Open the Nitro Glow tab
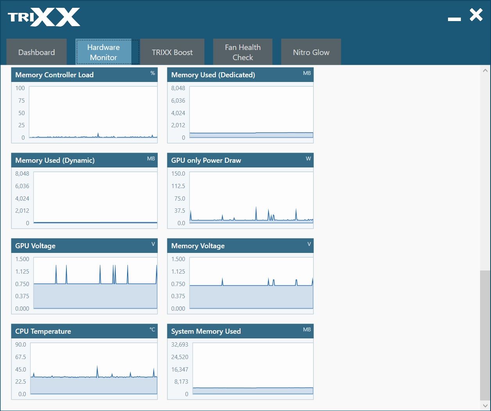This screenshot has height=411, width=491. (x=311, y=52)
